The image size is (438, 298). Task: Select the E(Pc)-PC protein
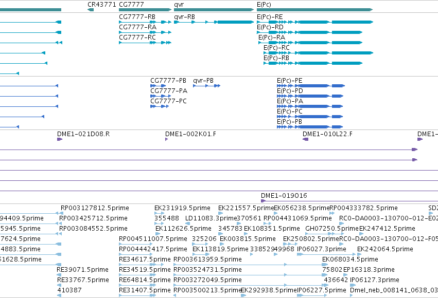tap(310, 117)
